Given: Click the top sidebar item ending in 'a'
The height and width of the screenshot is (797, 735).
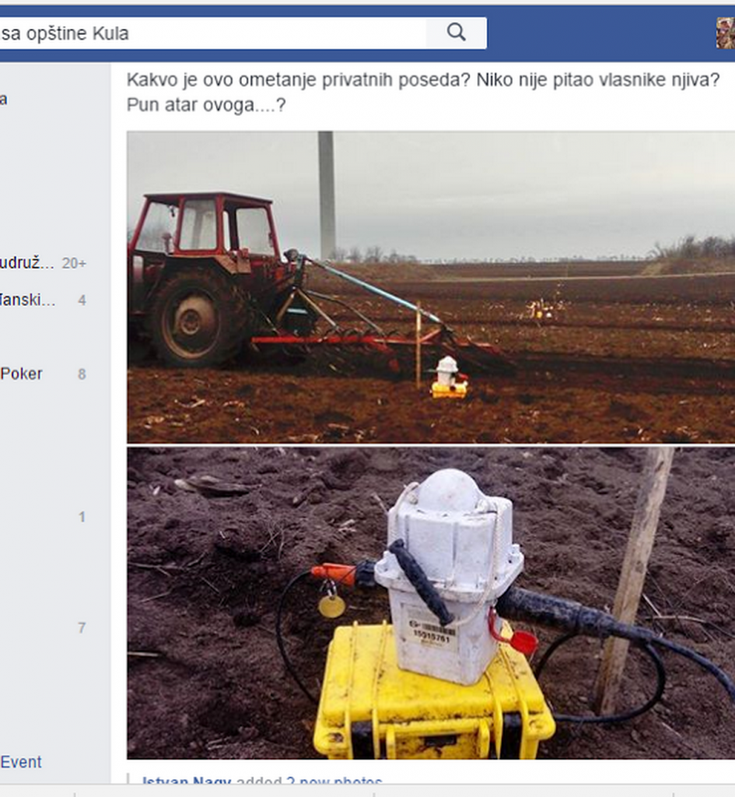Looking at the screenshot, I should tap(4, 99).
